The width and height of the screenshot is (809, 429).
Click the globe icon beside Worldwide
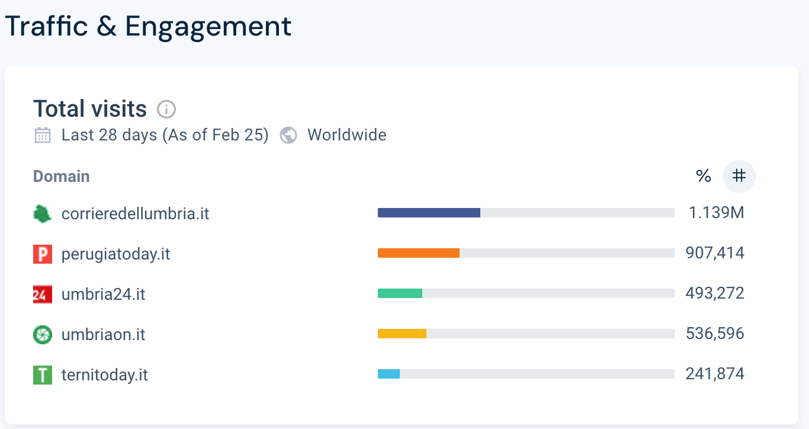[x=288, y=135]
